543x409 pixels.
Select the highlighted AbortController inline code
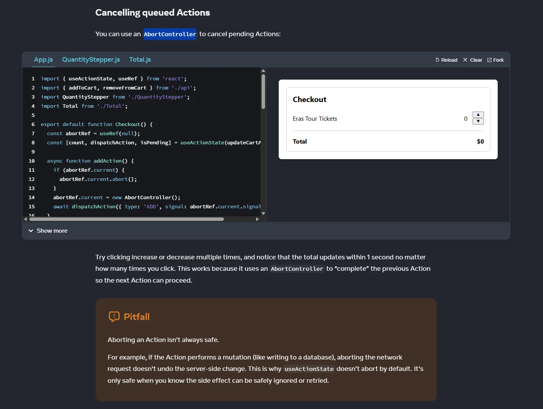coord(170,34)
